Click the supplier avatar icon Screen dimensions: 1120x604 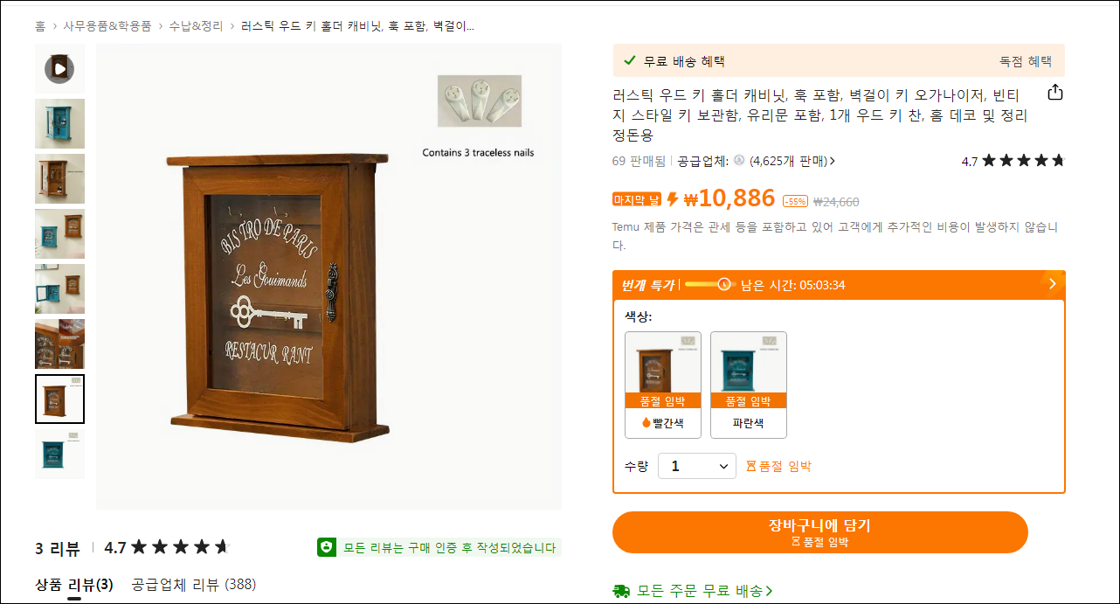(739, 161)
